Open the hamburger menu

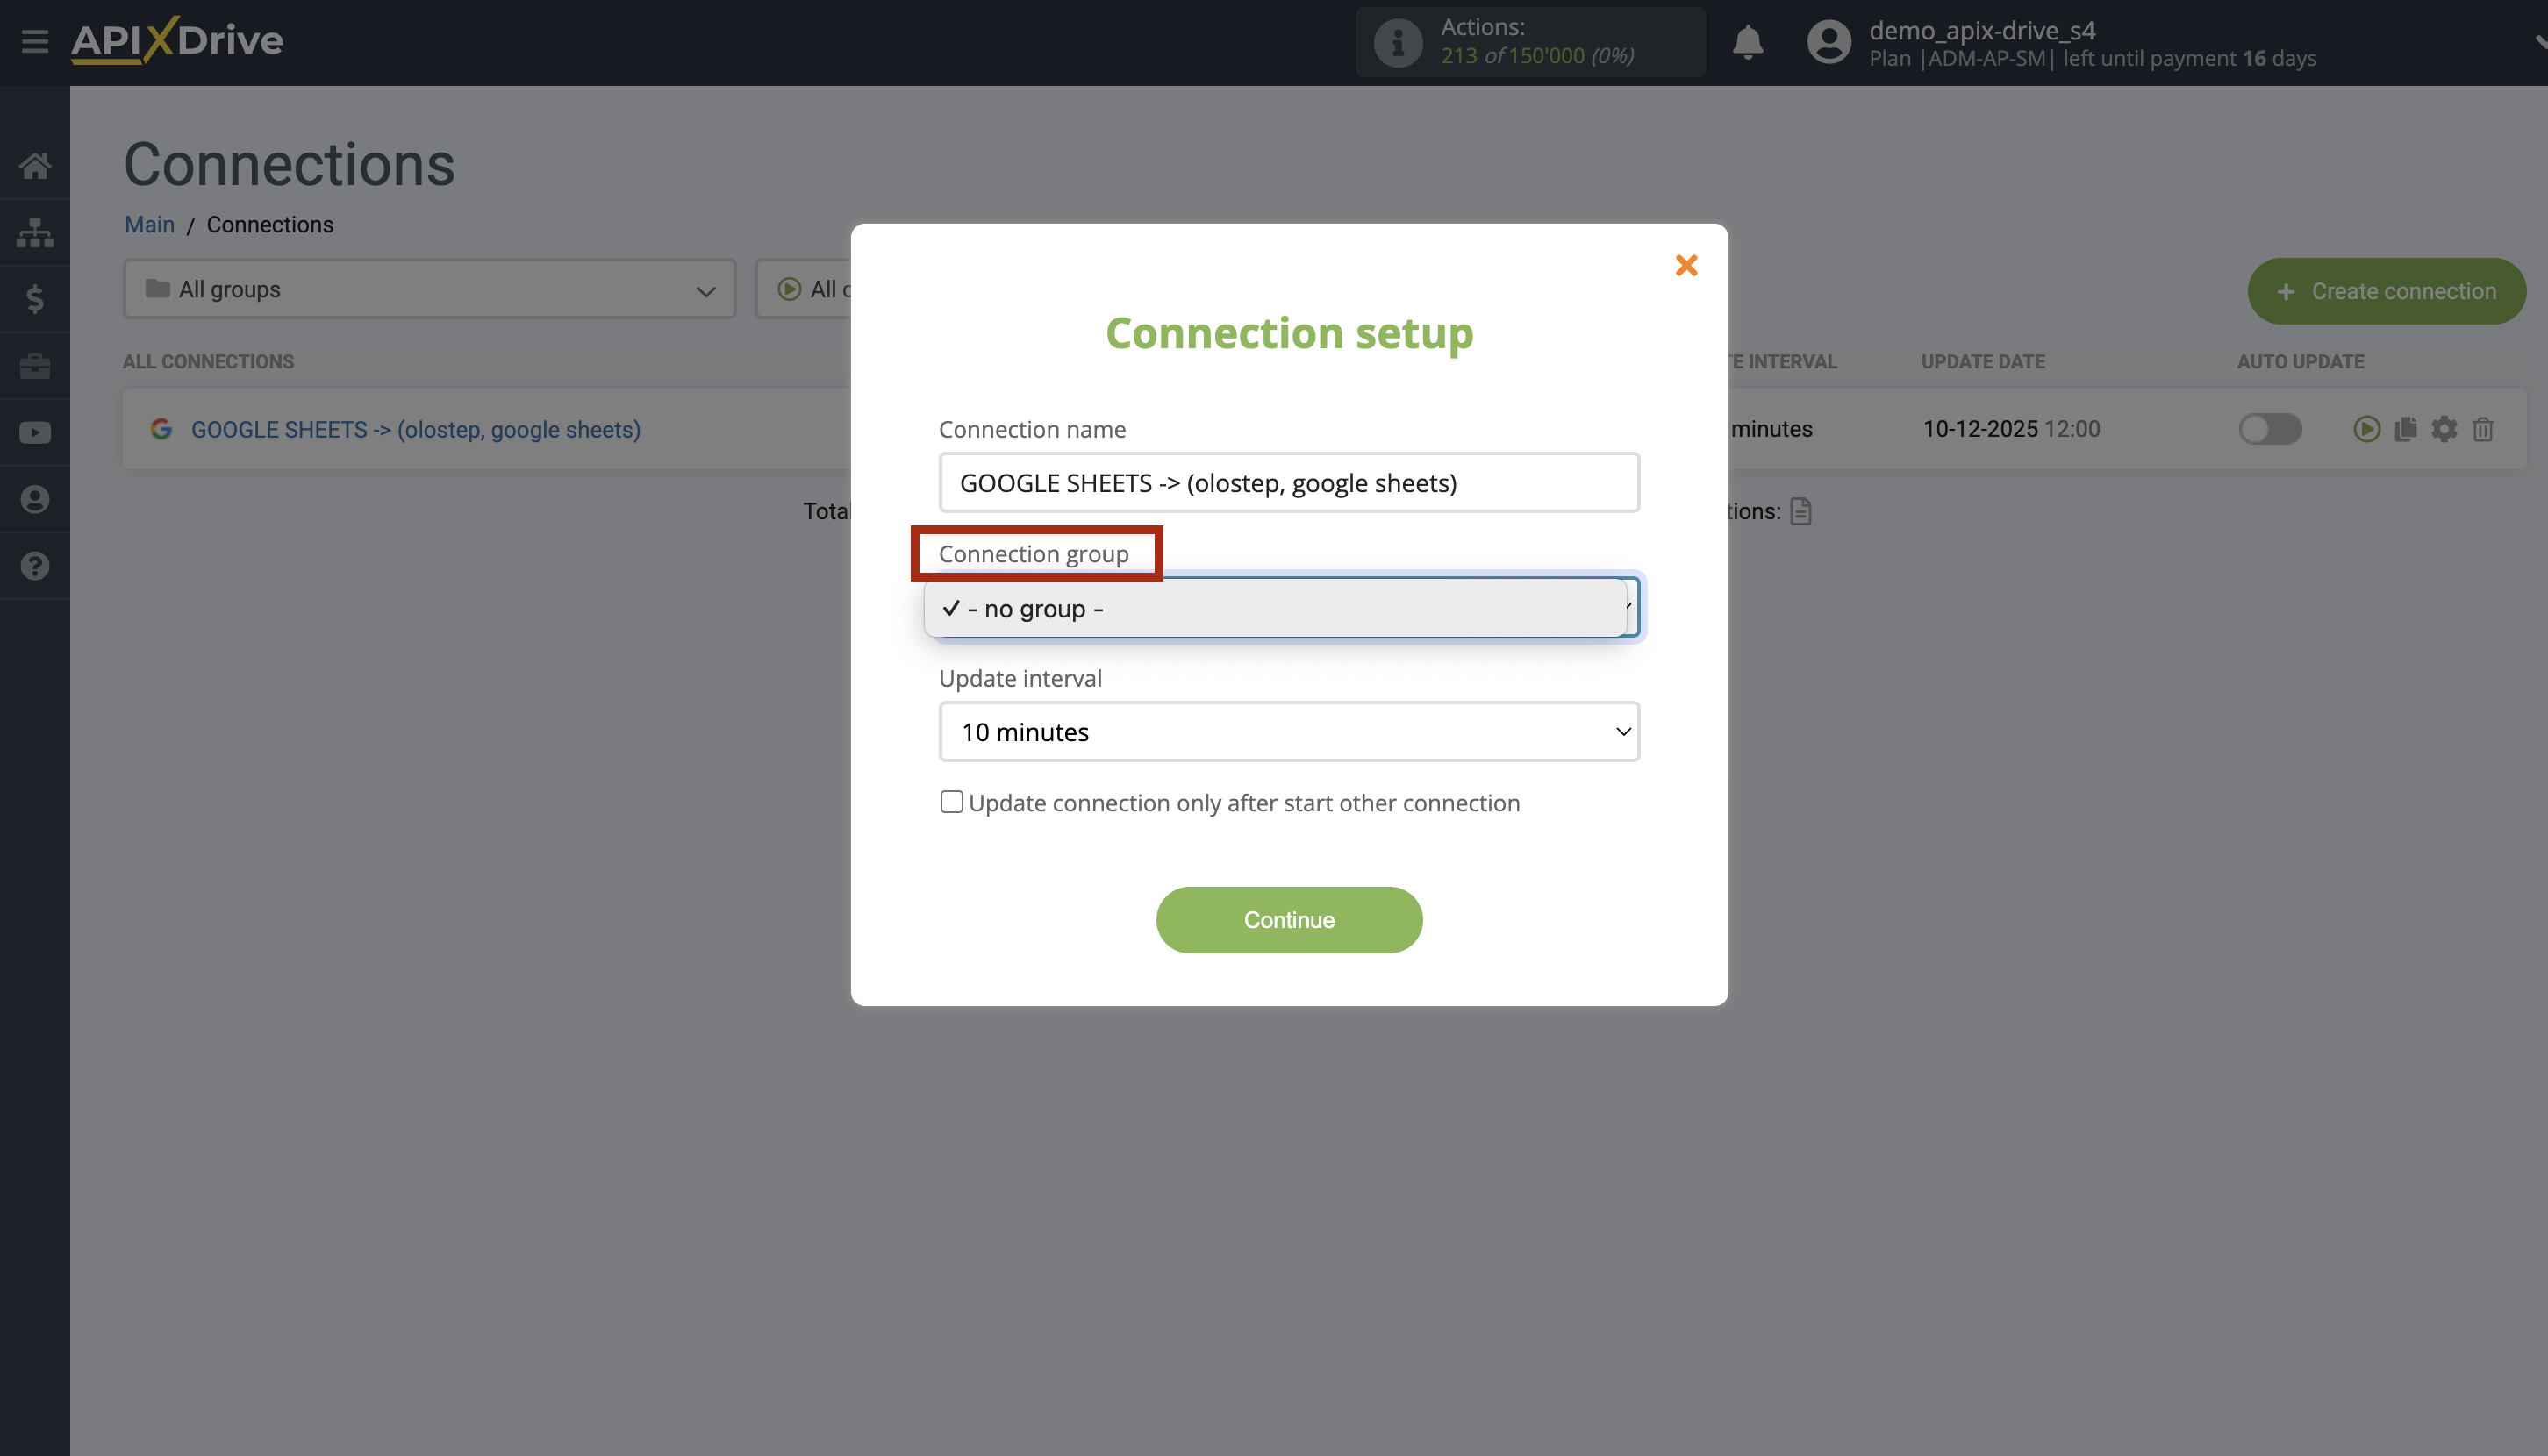34,42
